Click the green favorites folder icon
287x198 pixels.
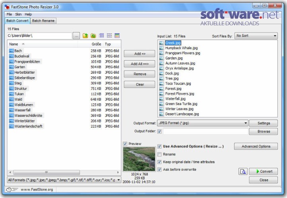click(x=93, y=36)
